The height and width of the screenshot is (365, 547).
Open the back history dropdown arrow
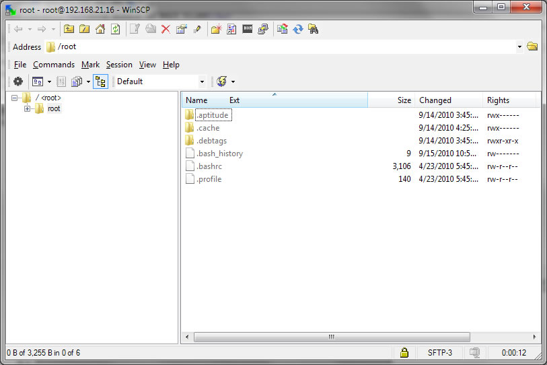pos(30,30)
